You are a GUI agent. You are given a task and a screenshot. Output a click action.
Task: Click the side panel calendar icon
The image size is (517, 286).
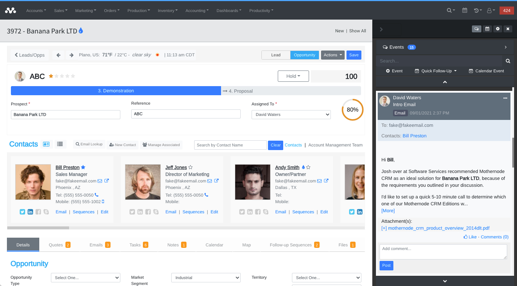pyautogui.click(x=487, y=29)
